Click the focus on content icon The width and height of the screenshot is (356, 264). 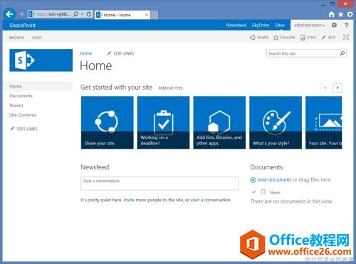point(346,37)
